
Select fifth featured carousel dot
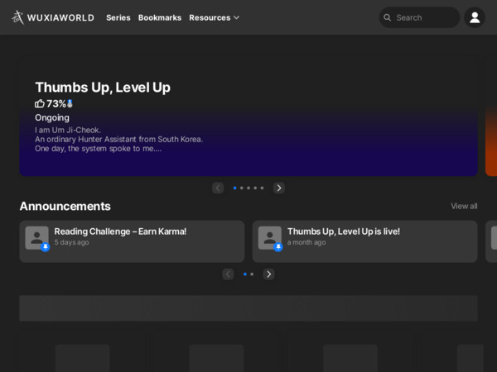click(x=262, y=188)
